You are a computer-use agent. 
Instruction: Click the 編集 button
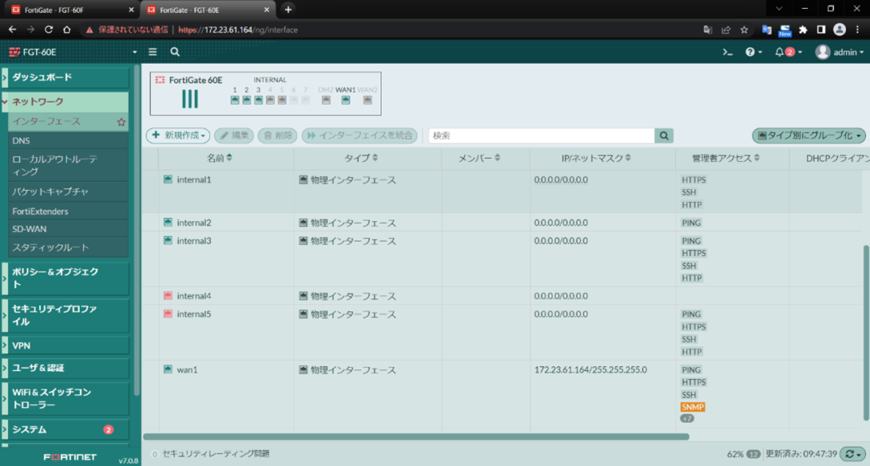click(234, 136)
